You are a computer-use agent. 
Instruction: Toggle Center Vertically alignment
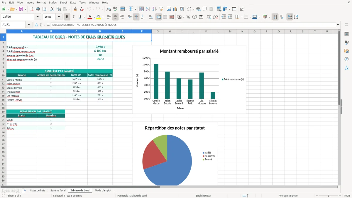136,17
